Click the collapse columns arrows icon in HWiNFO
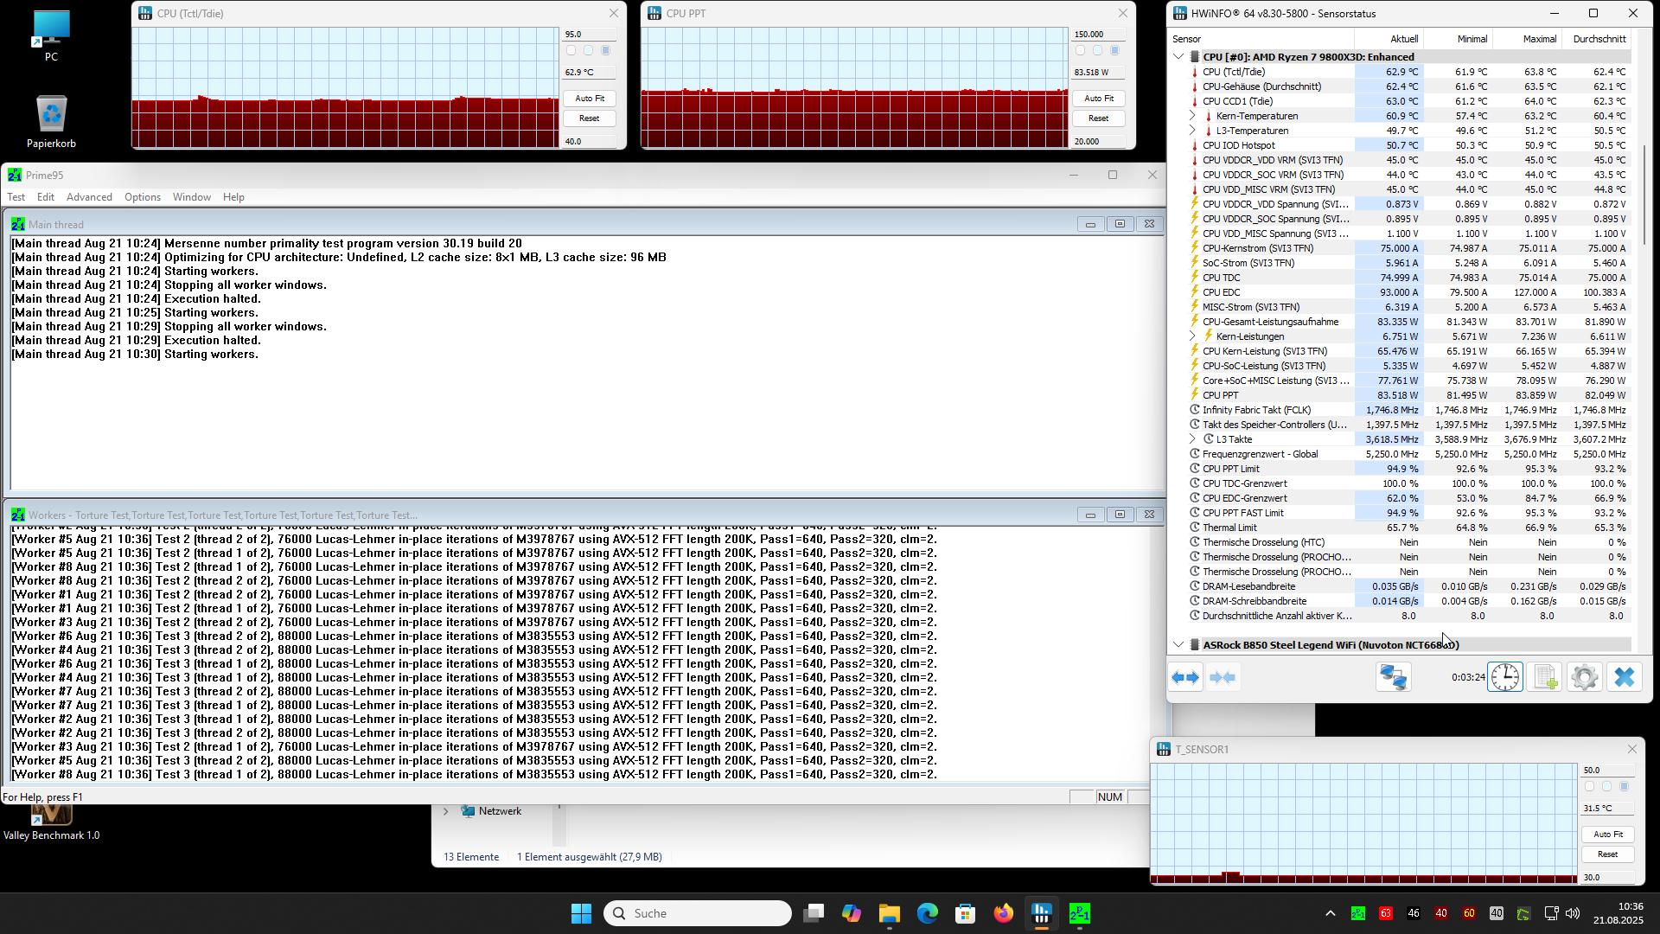This screenshot has height=934, width=1660. point(1223,677)
